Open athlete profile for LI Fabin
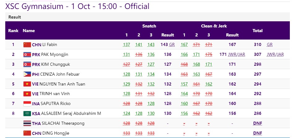The image size is (292, 138). click(x=50, y=45)
